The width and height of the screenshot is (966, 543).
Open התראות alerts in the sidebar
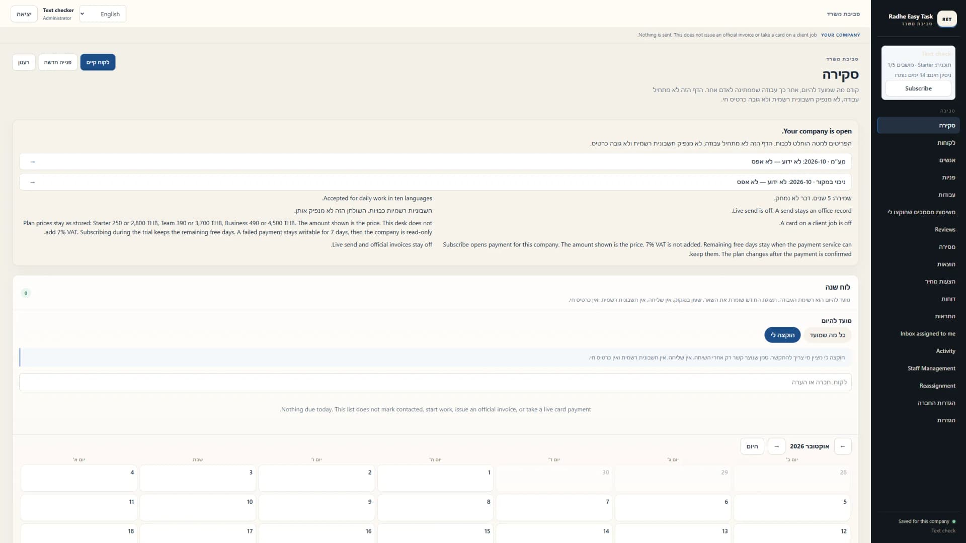[918, 316]
